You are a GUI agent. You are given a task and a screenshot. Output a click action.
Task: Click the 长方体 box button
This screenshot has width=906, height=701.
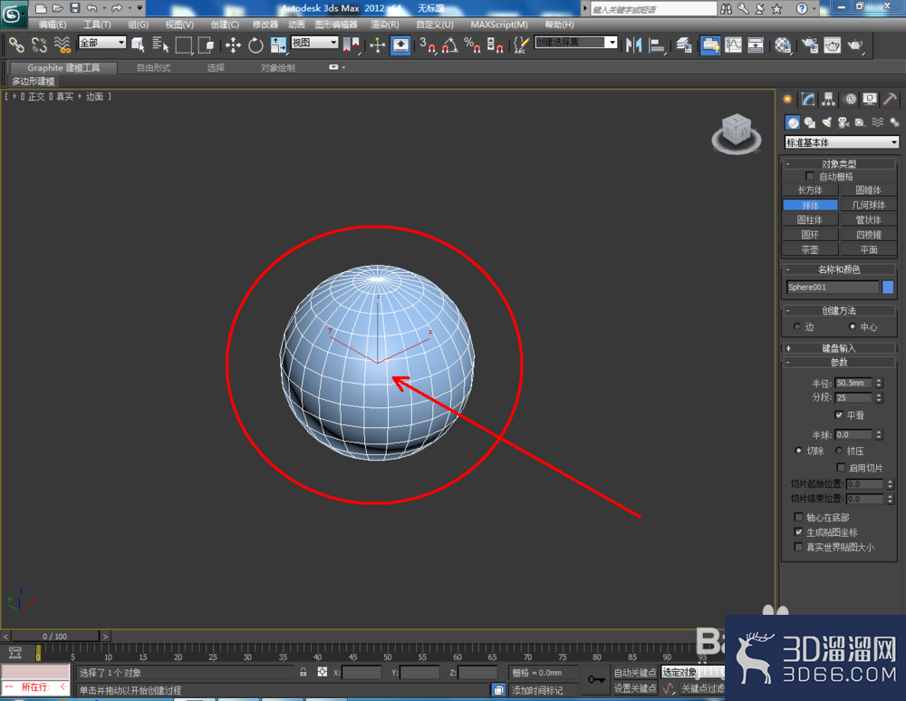[810, 190]
